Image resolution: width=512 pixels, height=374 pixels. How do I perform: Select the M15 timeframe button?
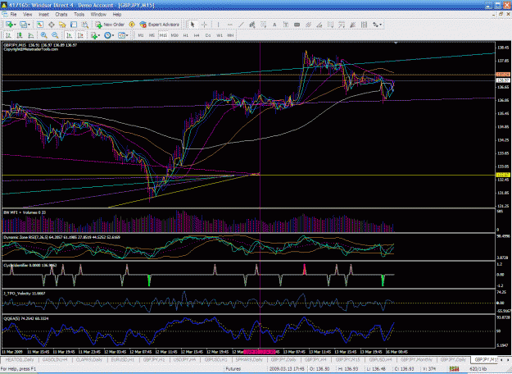pyautogui.click(x=163, y=35)
